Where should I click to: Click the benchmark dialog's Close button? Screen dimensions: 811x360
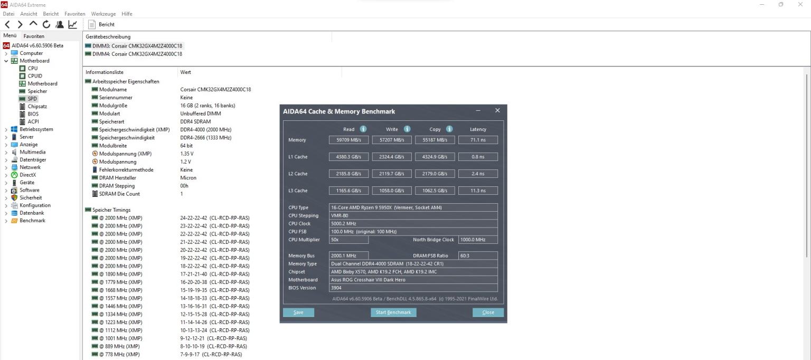488,312
